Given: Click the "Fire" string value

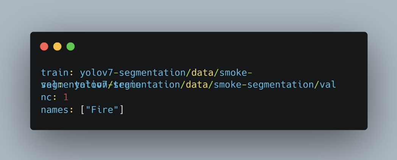Looking at the screenshot, I should pyautogui.click(x=102, y=110).
